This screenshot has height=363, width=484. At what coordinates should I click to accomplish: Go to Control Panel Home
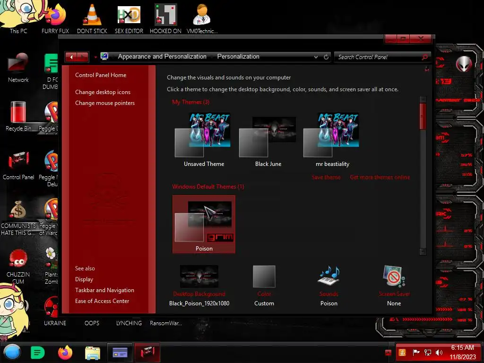(101, 75)
